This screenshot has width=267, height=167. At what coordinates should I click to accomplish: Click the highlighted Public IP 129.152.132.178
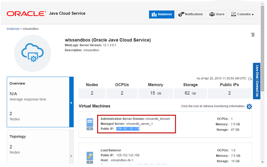point(128,129)
